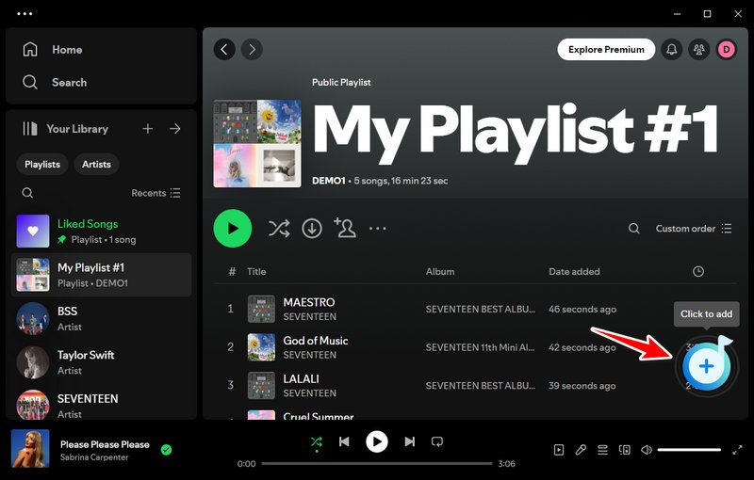Skip to previous track
Viewport: 754px width, 480px height.
click(x=344, y=441)
